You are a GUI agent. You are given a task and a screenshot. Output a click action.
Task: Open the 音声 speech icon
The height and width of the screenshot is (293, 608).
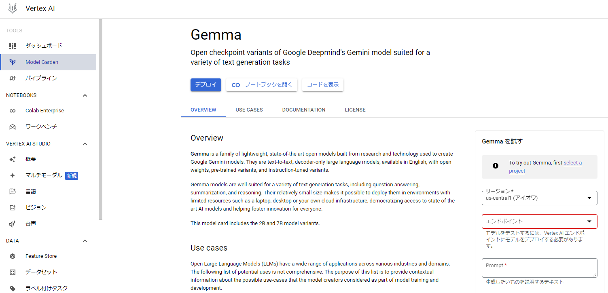[x=13, y=224]
